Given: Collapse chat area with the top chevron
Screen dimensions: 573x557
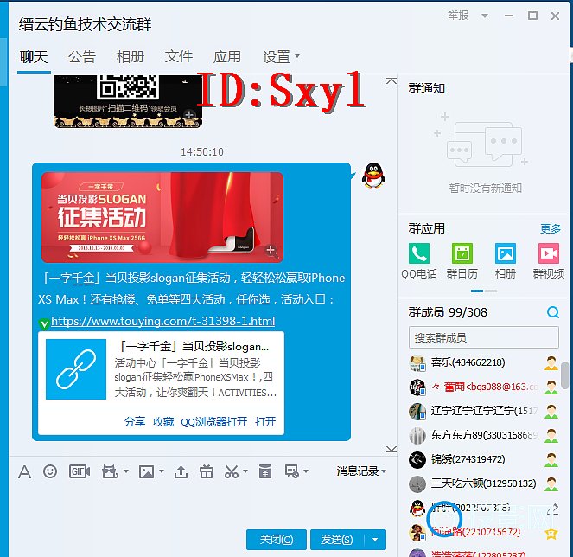Looking at the screenshot, I should click(x=391, y=80).
